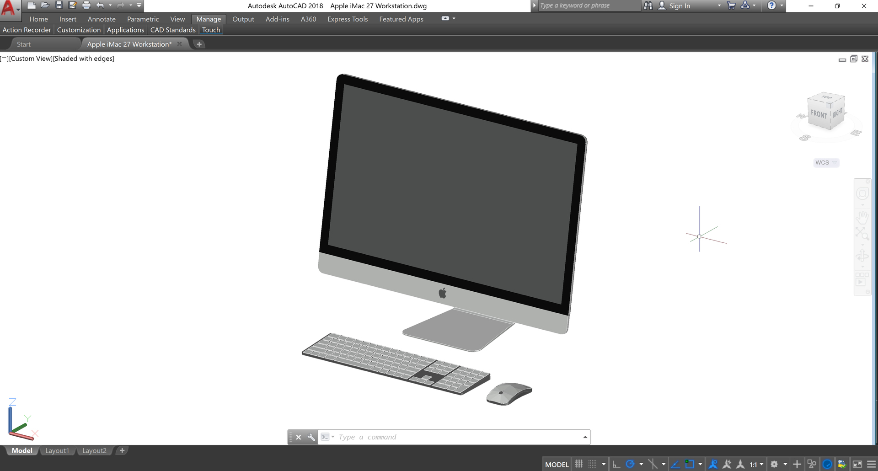Image resolution: width=878 pixels, height=471 pixels.
Task: Click Sign In link
Action: coord(680,6)
